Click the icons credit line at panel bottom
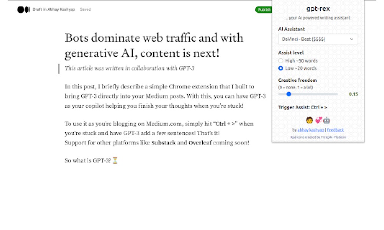 318,137
